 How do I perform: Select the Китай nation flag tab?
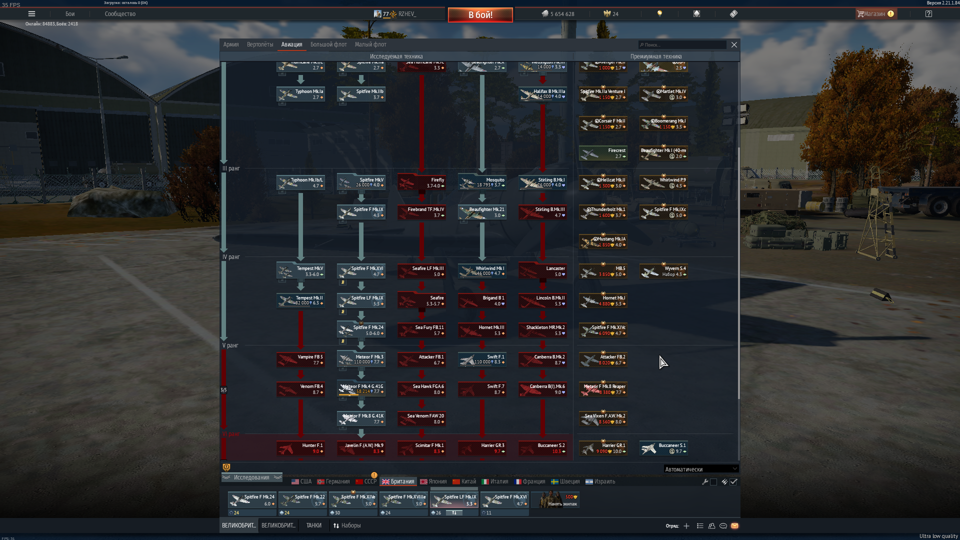[464, 481]
